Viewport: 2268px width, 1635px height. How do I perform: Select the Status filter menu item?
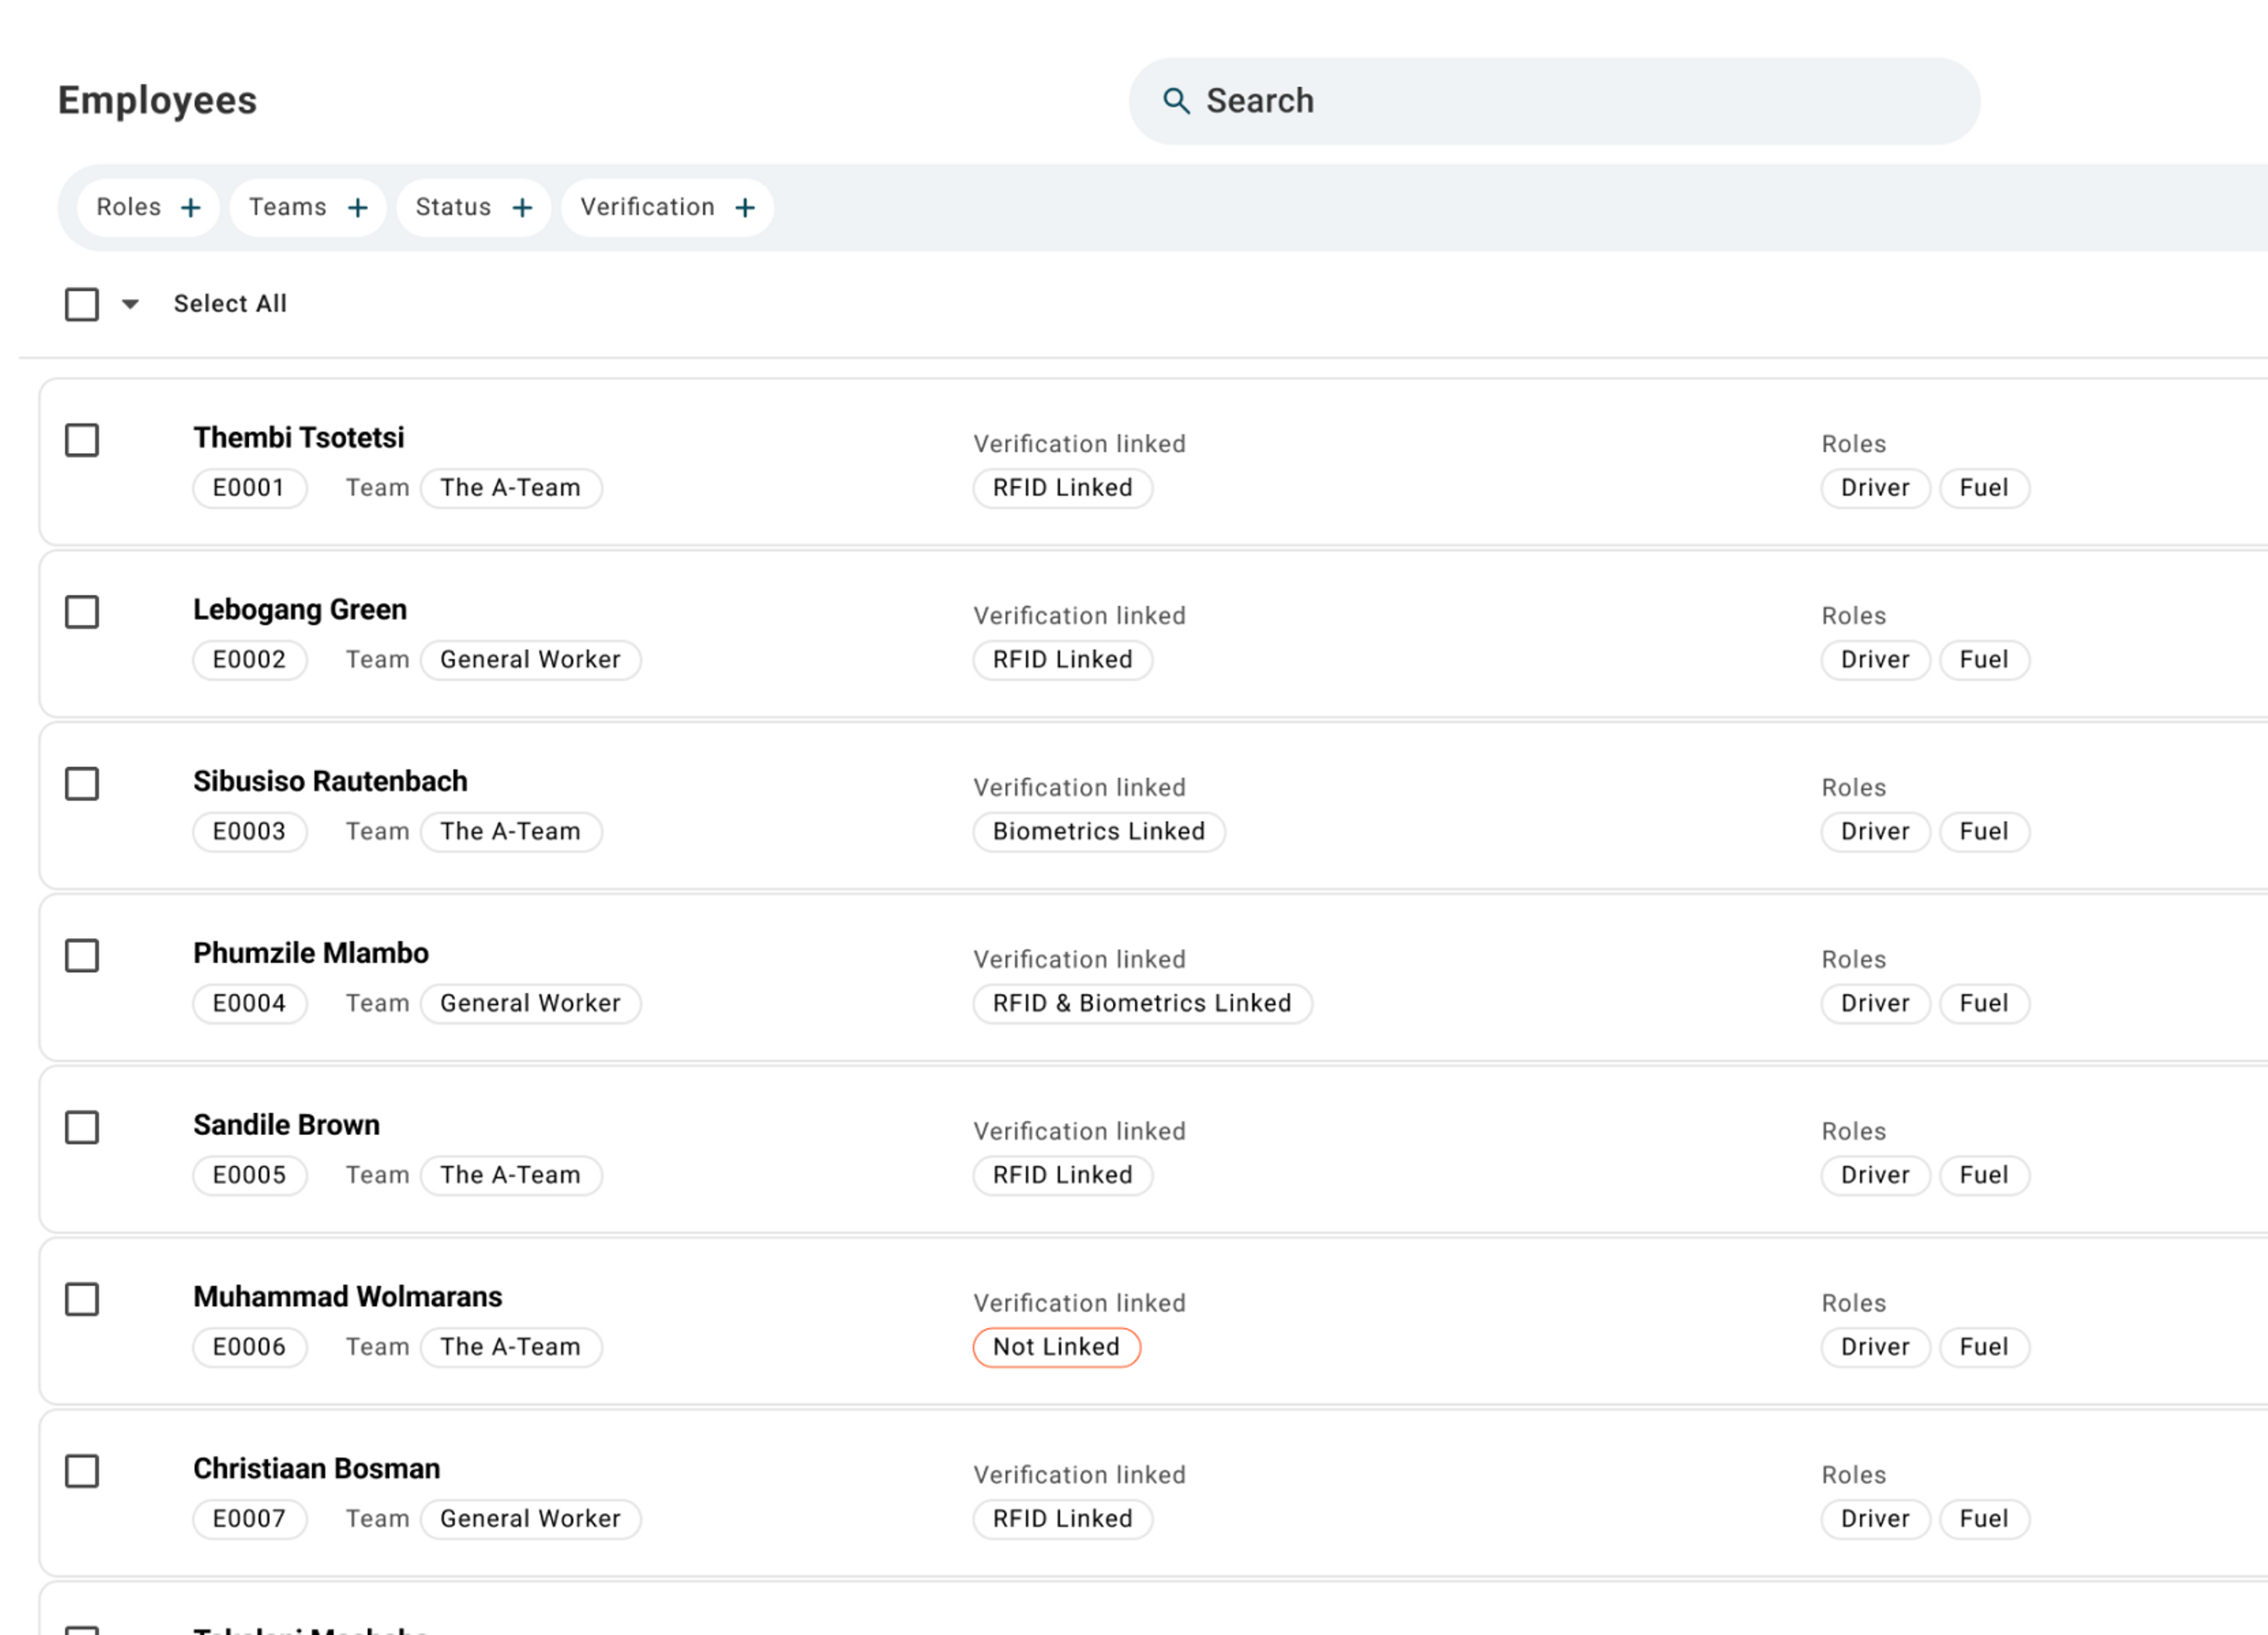tap(470, 206)
